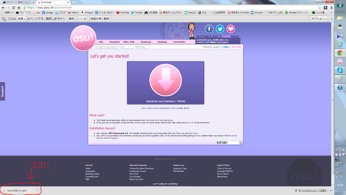Screen dimensions: 346x195
Task: Click the Beatmap search field
Action: click(x=142, y=47)
